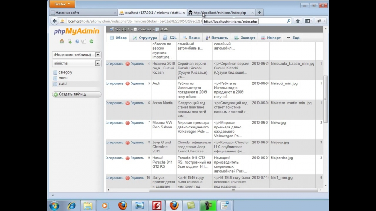Image resolution: width=376 pixels, height=211 pixels.
Task: Open the Поиск tab
Action: 191,38
